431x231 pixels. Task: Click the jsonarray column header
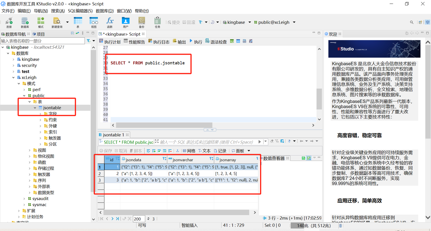coord(236,160)
